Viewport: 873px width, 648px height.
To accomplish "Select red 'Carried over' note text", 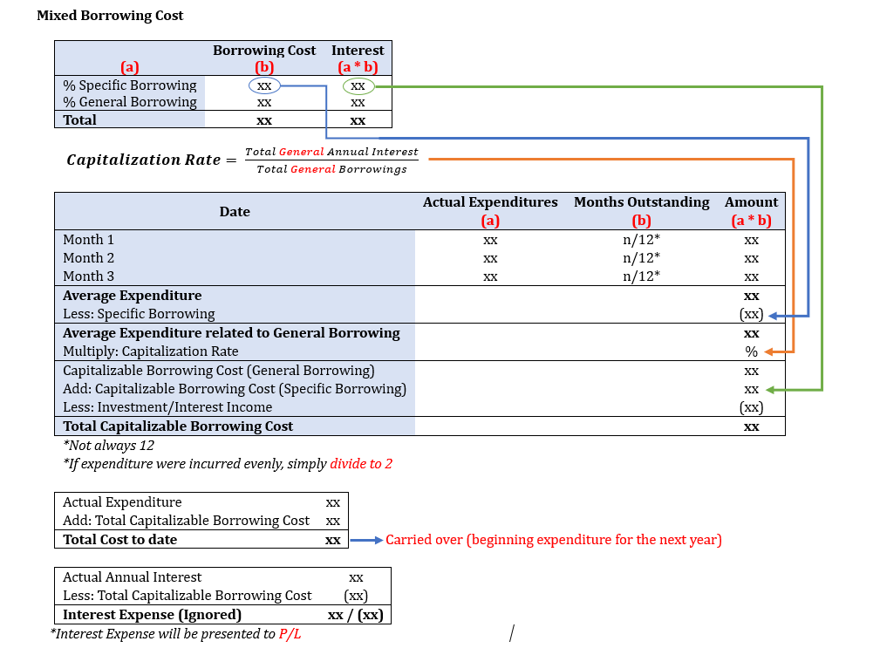I will (554, 540).
